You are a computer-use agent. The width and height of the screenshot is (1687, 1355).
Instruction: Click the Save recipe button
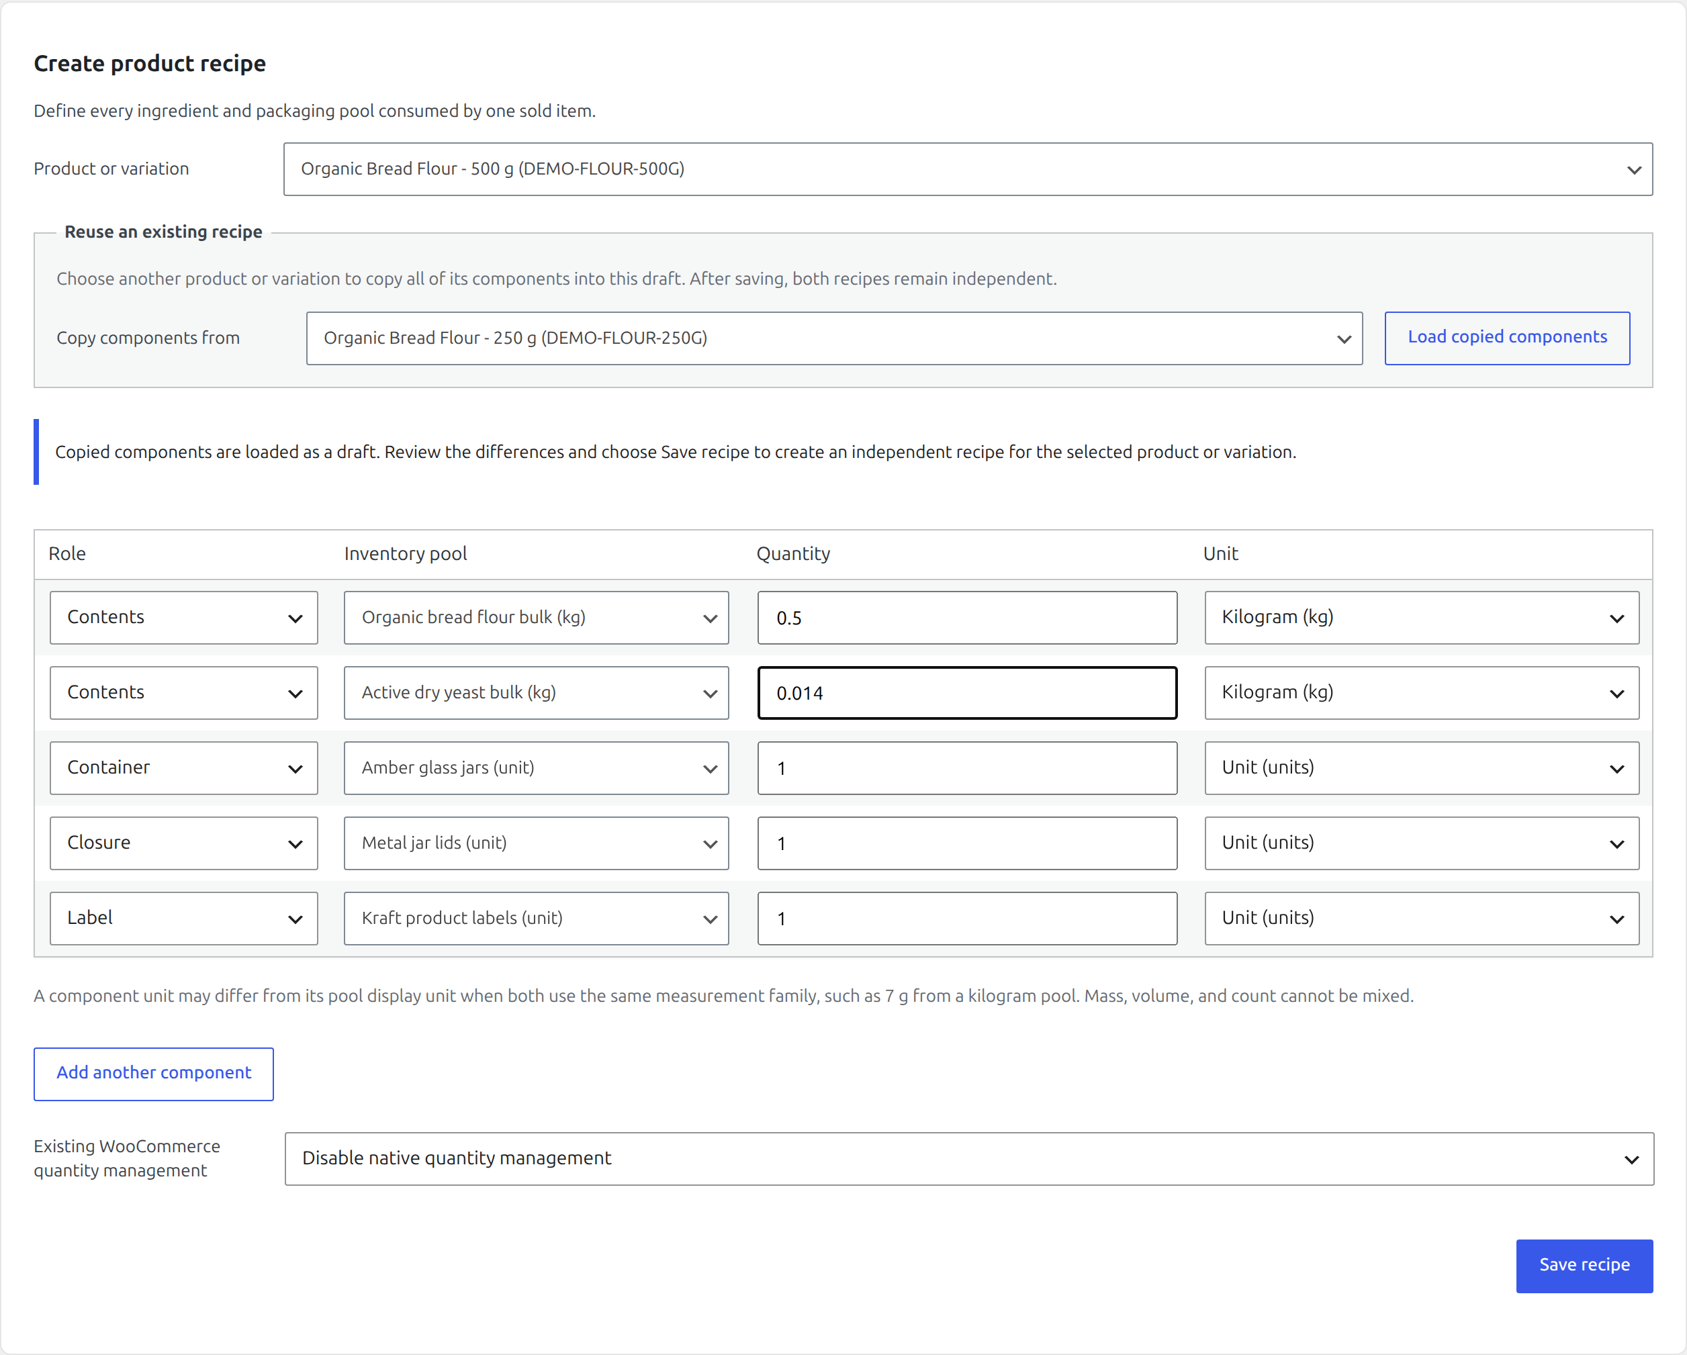pyautogui.click(x=1584, y=1265)
